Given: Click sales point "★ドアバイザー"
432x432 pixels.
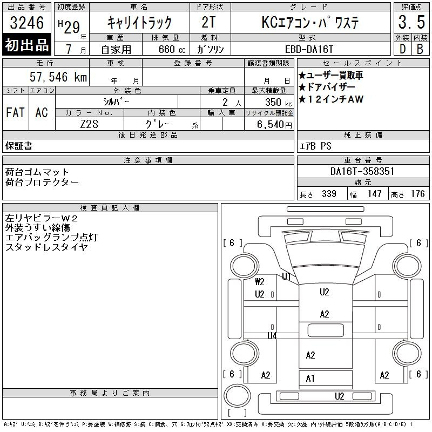Looking at the screenshot, I should point(327,87).
